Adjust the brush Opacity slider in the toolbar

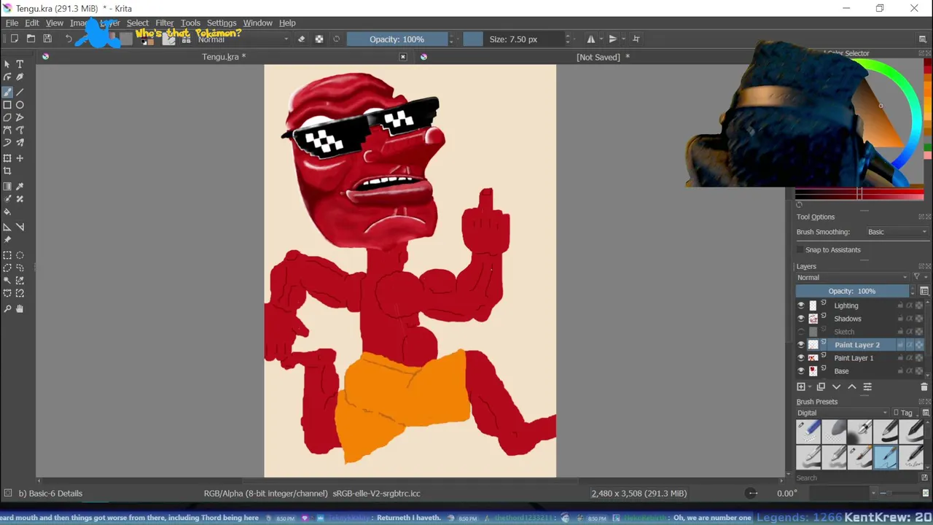tap(397, 39)
